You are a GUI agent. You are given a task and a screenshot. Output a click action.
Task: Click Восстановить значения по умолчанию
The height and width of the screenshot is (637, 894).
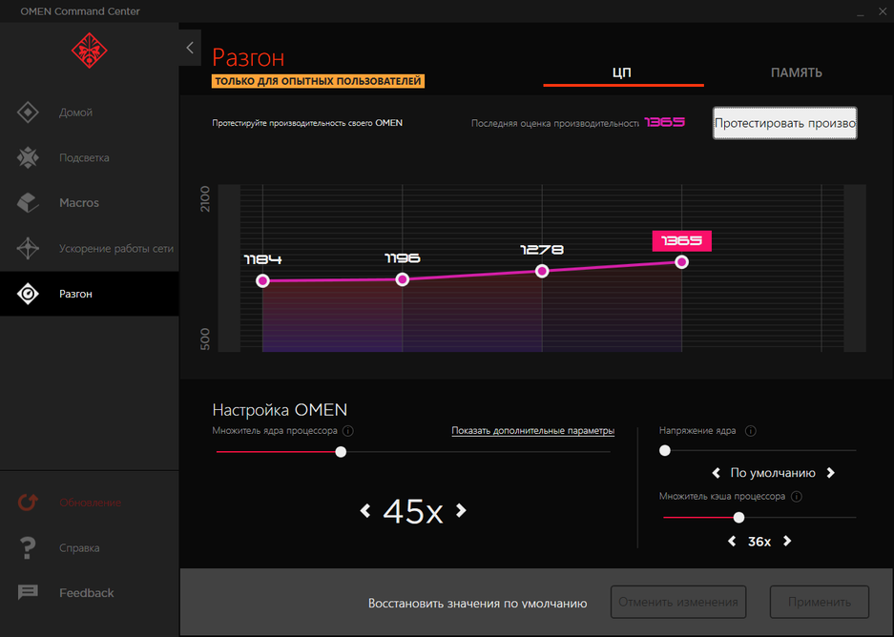477,603
